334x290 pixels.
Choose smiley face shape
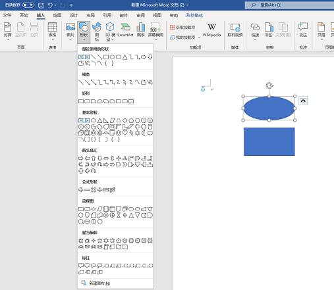[119, 133]
